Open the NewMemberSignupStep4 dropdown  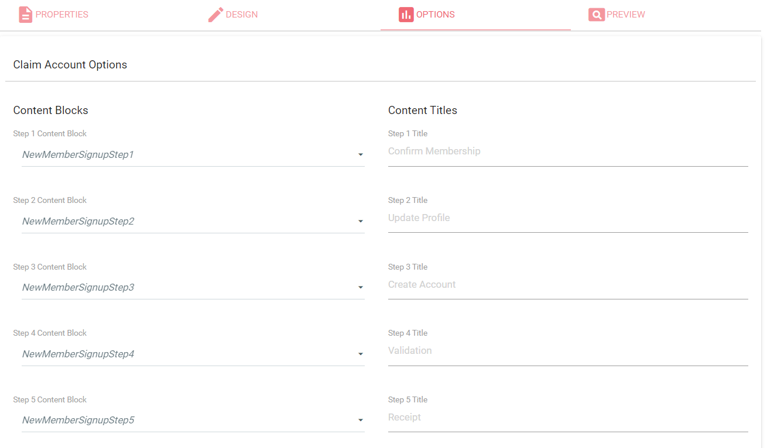click(x=361, y=354)
